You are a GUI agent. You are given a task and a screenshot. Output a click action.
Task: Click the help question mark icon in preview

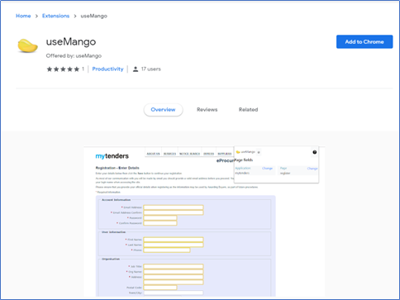[x=315, y=152]
